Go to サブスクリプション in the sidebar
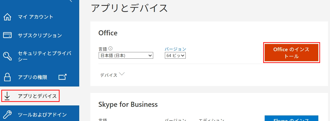The width and height of the screenshot is (330, 121). [40, 35]
